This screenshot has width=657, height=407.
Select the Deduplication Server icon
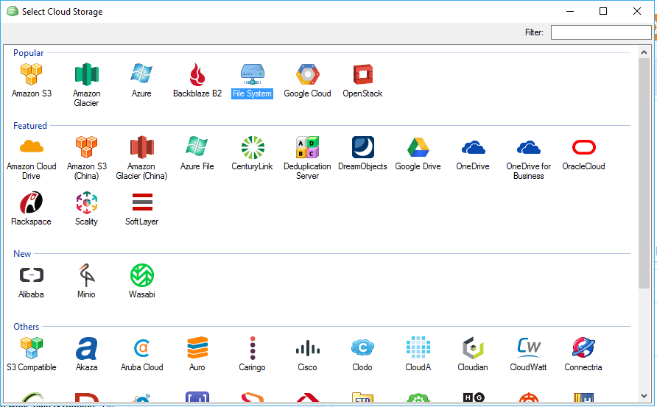[307, 147]
